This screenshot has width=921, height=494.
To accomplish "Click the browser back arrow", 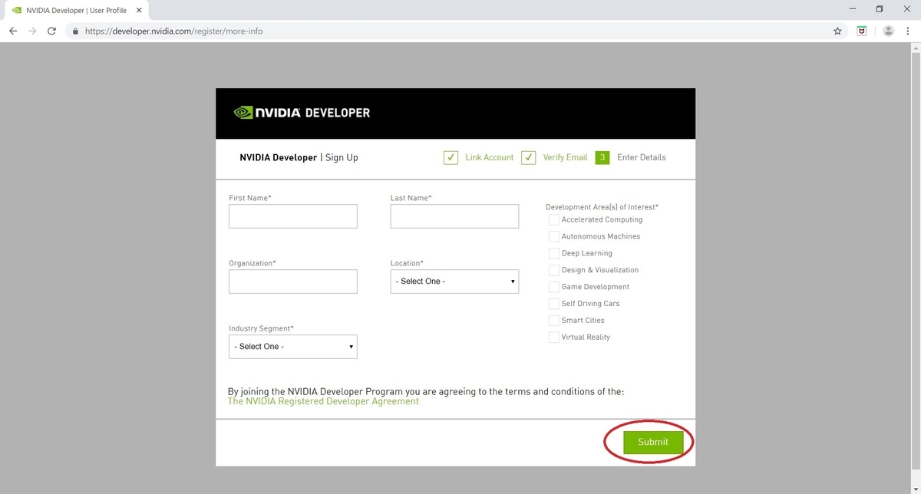I will click(x=13, y=31).
